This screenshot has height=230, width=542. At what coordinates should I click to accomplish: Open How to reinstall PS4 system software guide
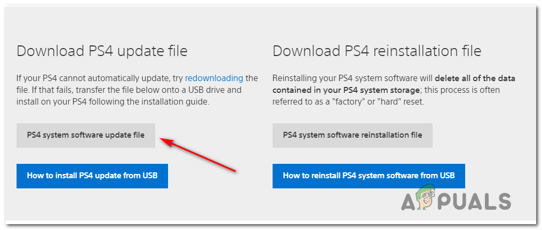click(x=369, y=175)
